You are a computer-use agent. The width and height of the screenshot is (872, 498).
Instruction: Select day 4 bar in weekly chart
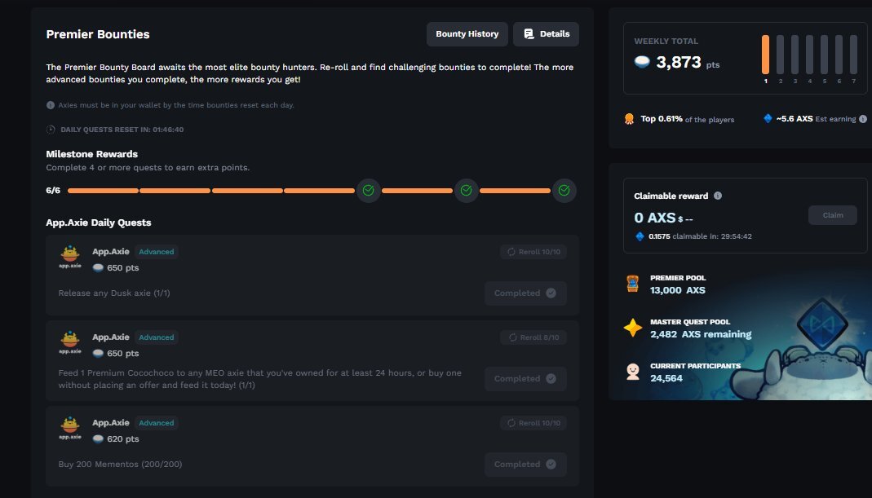[x=809, y=55]
